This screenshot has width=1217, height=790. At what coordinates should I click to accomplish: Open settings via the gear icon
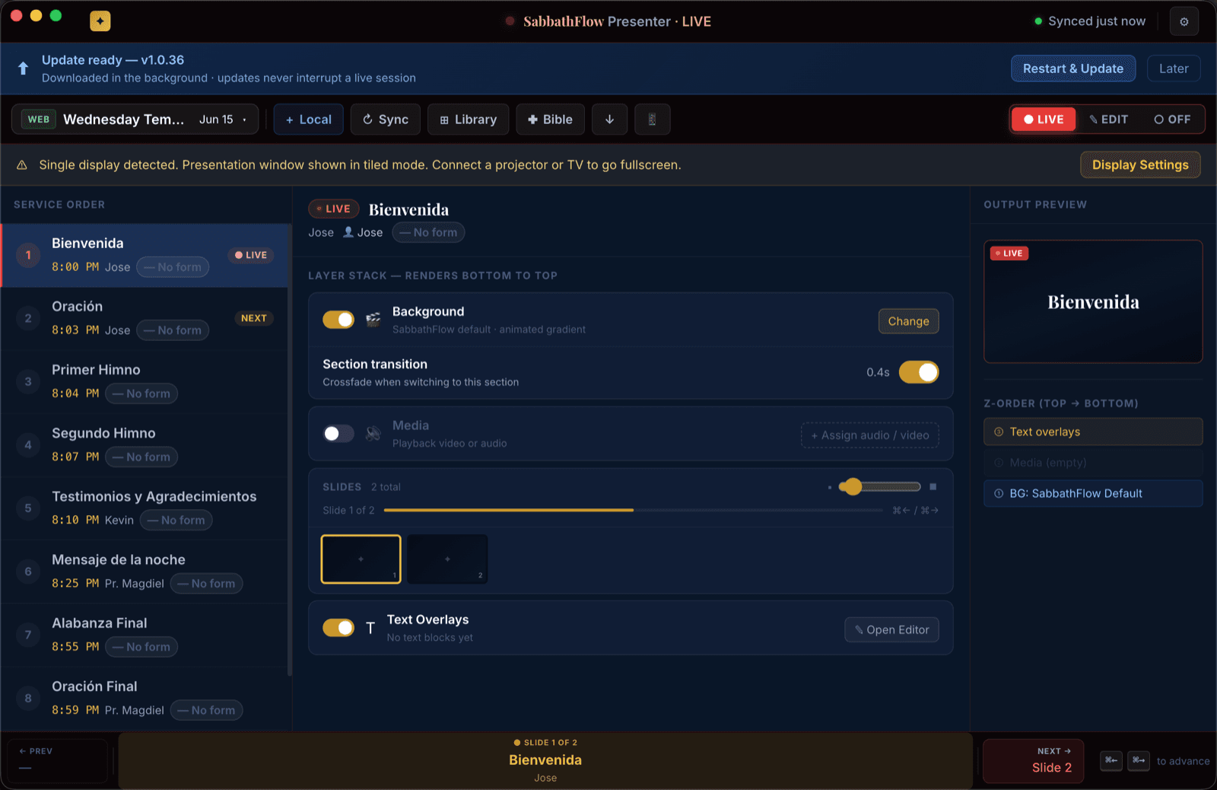(1184, 21)
